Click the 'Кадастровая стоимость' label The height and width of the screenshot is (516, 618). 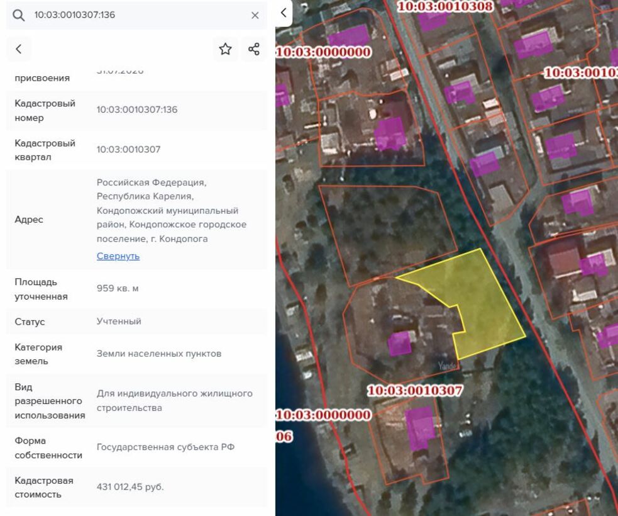point(44,487)
